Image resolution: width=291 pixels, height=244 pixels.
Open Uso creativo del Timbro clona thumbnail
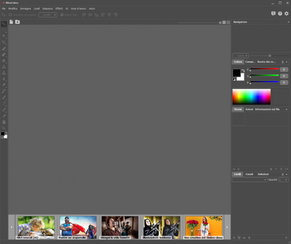[204, 227]
